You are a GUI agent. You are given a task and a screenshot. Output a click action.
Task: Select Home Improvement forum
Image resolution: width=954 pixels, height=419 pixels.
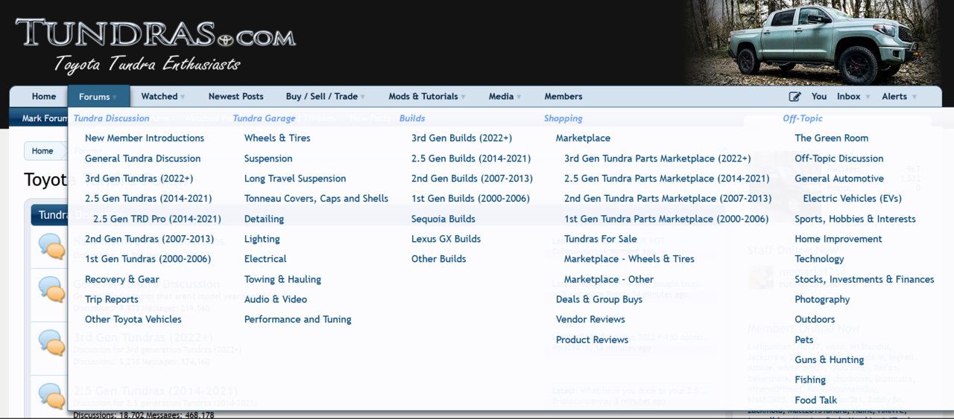coord(838,239)
